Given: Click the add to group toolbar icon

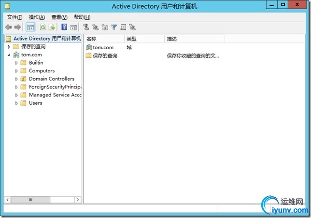Looking at the screenshot, I should point(132,27).
